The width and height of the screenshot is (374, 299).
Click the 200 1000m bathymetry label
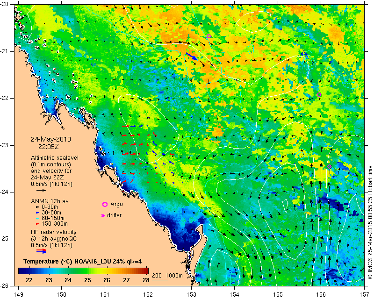167,276
